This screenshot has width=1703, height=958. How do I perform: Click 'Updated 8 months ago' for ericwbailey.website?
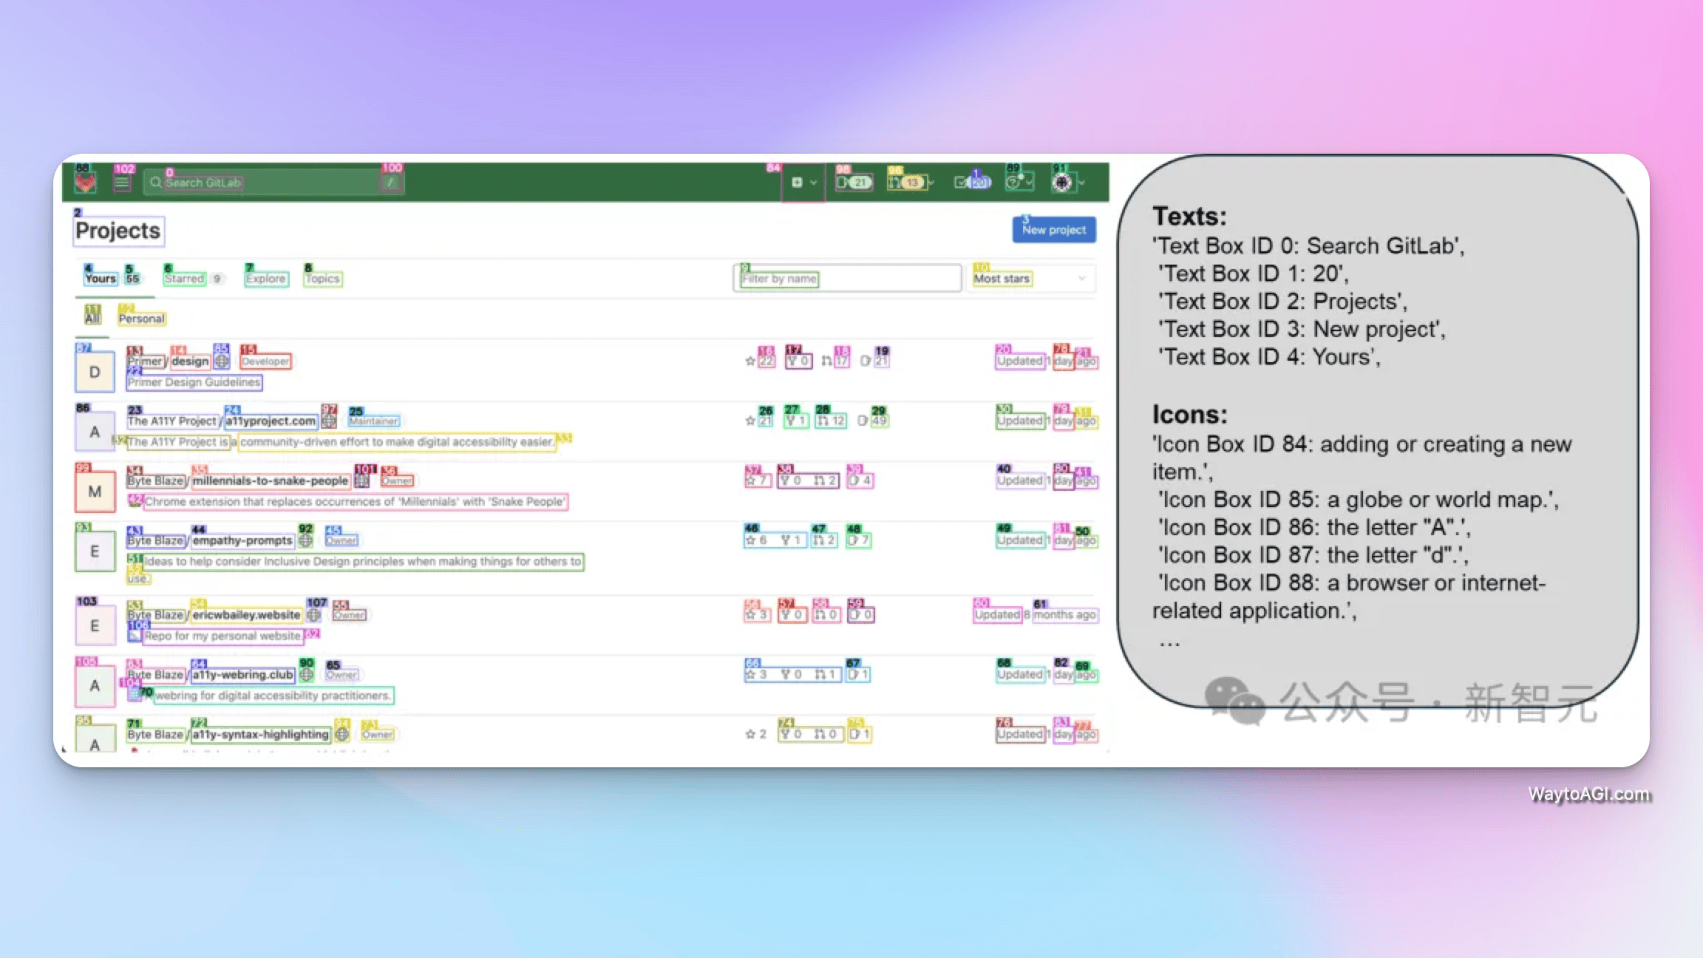(x=1036, y=615)
